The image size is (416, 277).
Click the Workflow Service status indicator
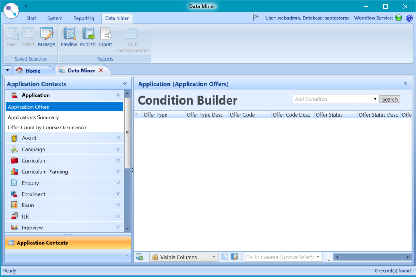pyautogui.click(x=398, y=18)
